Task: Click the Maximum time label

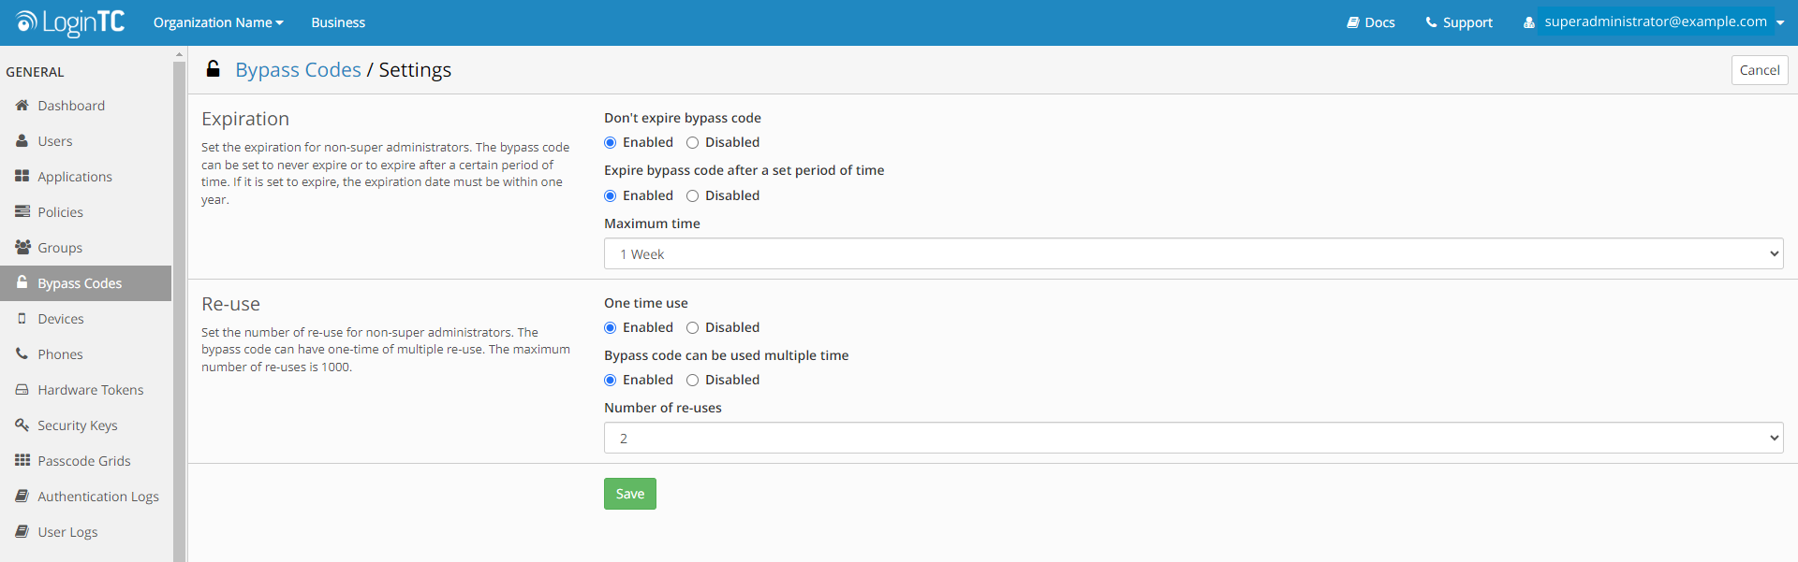Action: pos(652,223)
